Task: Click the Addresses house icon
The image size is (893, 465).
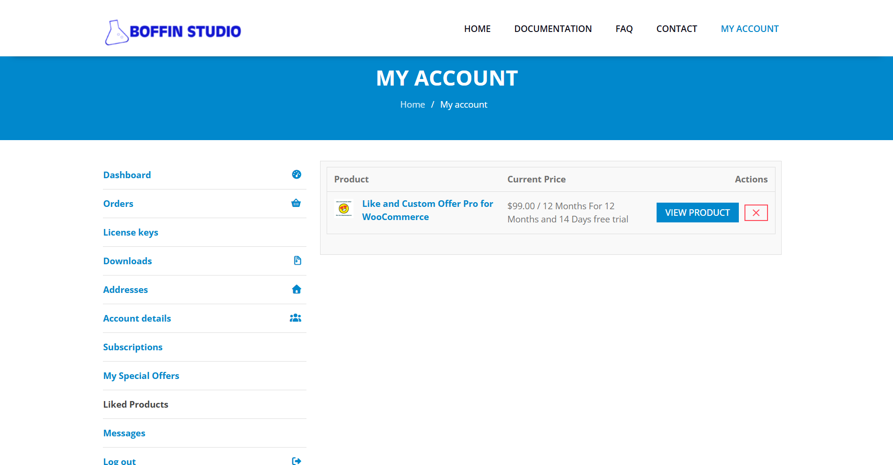Action: click(x=297, y=289)
